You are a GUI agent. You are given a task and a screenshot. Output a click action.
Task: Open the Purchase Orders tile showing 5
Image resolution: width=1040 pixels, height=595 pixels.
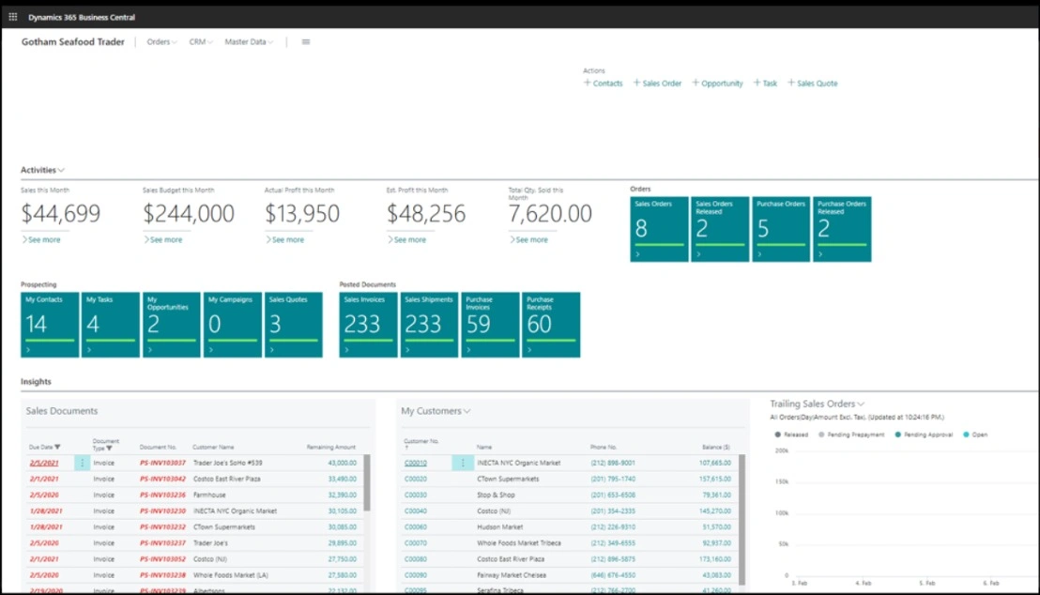(781, 229)
